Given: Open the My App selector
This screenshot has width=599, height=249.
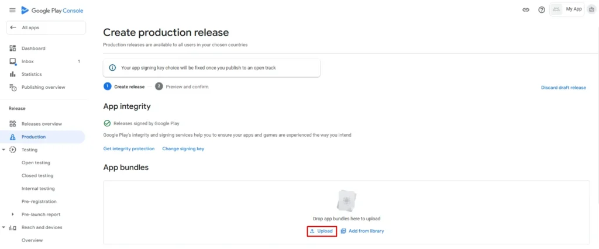Looking at the screenshot, I should point(567,9).
